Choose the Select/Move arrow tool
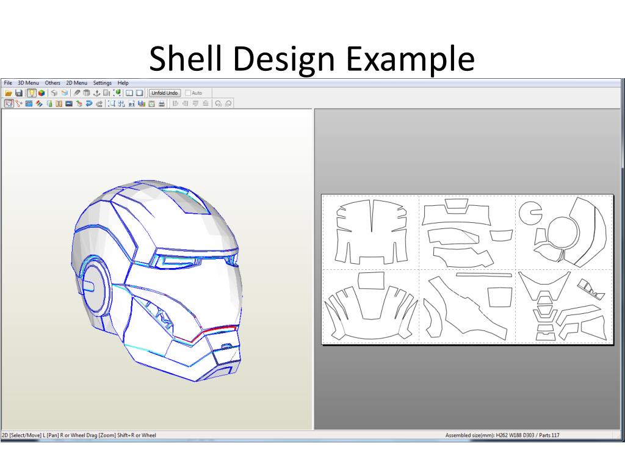 [x=9, y=104]
